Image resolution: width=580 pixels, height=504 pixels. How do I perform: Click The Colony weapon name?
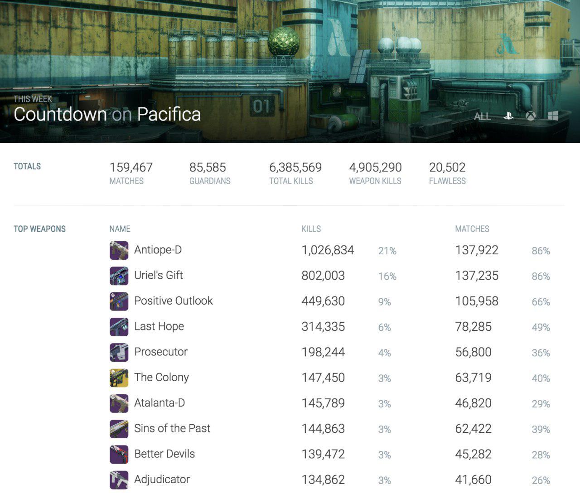[161, 377]
